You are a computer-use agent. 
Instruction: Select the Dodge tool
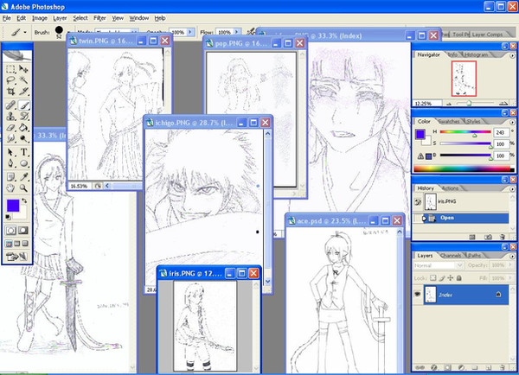click(23, 138)
